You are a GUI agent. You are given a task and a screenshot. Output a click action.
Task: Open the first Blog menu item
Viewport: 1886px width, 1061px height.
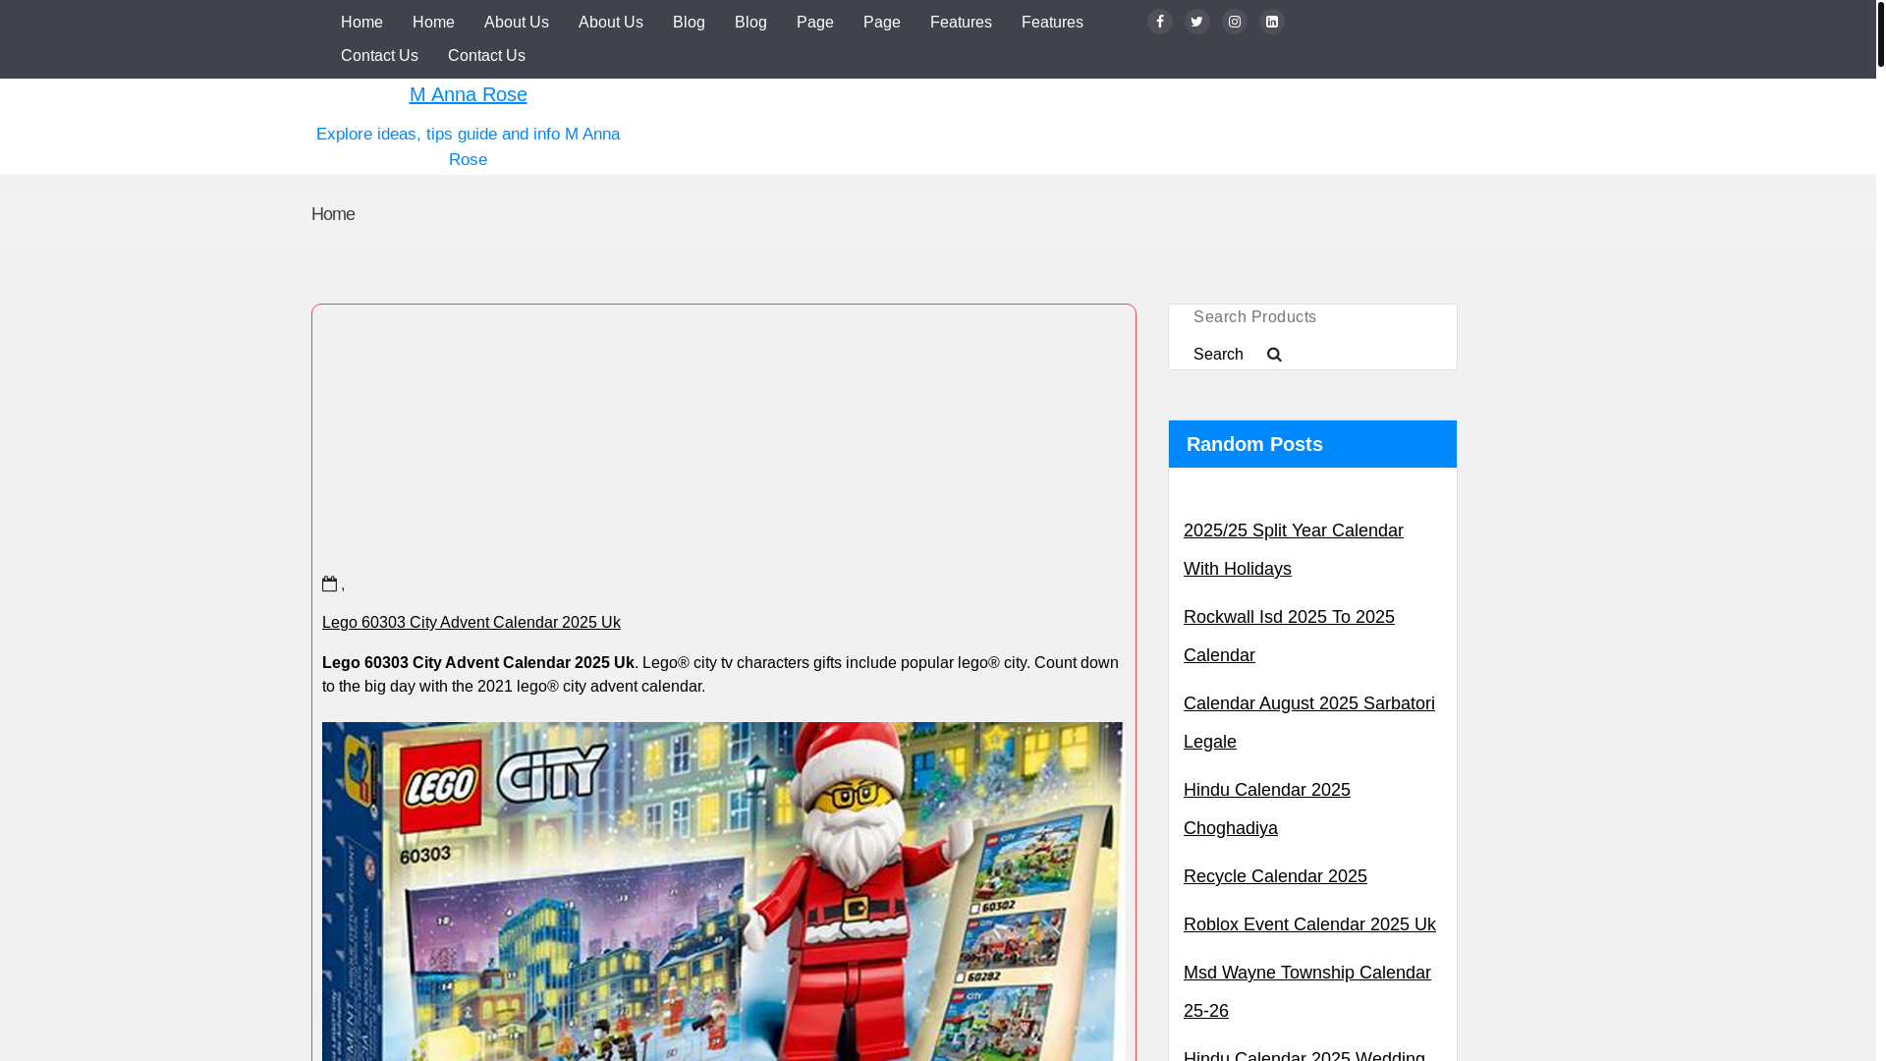pyautogui.click(x=689, y=23)
